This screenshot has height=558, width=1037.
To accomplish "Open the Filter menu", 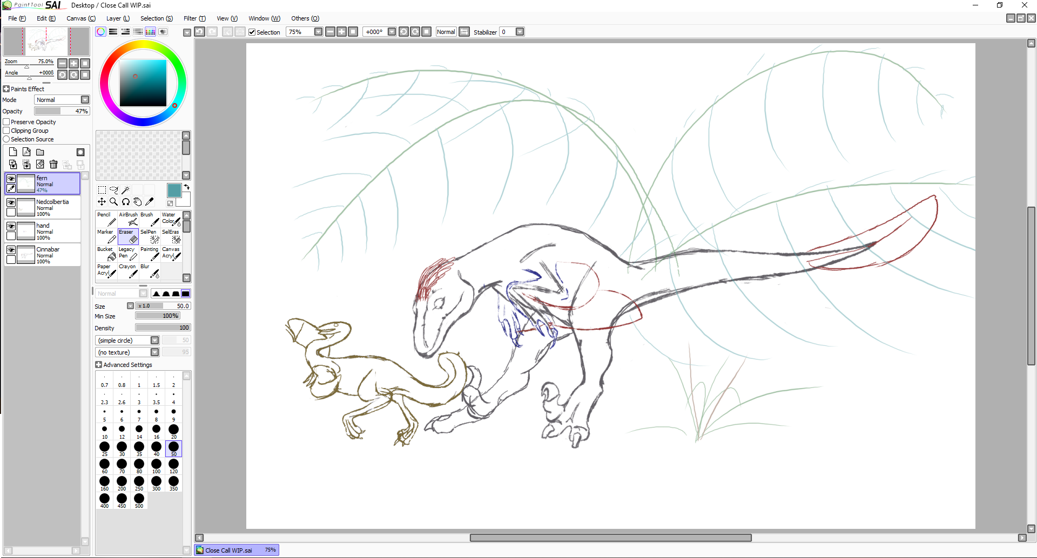I will (194, 18).
